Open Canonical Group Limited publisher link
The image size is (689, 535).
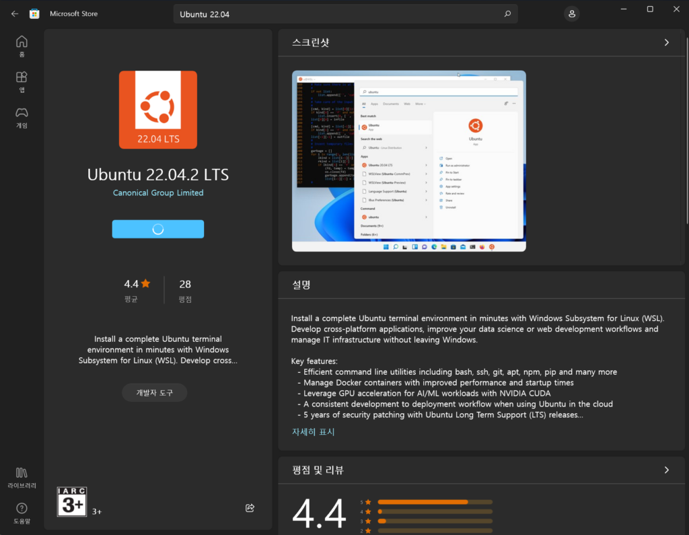point(158,192)
